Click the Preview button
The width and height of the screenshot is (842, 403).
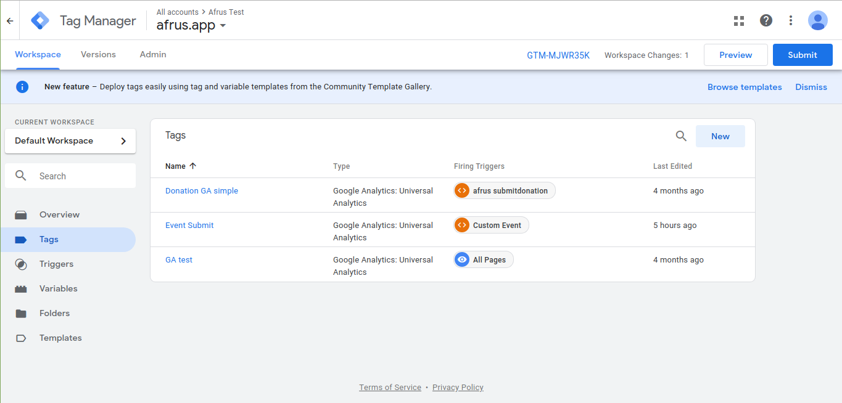[x=736, y=55]
